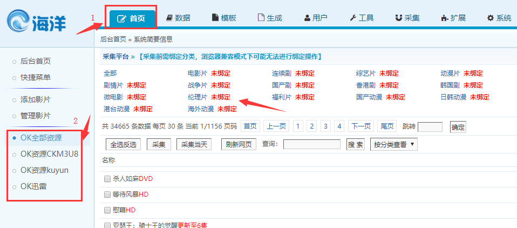Viewport: 517px width, 228px height.
Task: Bind the 电影片 category
Action: (221, 73)
